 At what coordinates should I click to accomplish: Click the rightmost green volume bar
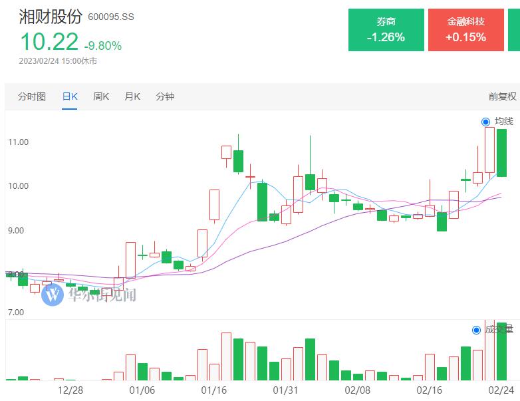pyautogui.click(x=501, y=352)
